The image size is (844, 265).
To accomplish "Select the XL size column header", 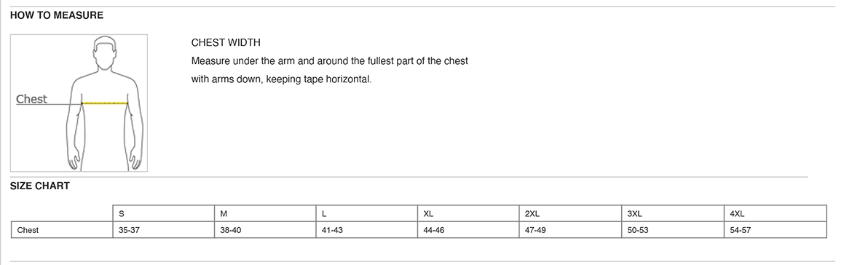I will pos(468,213).
